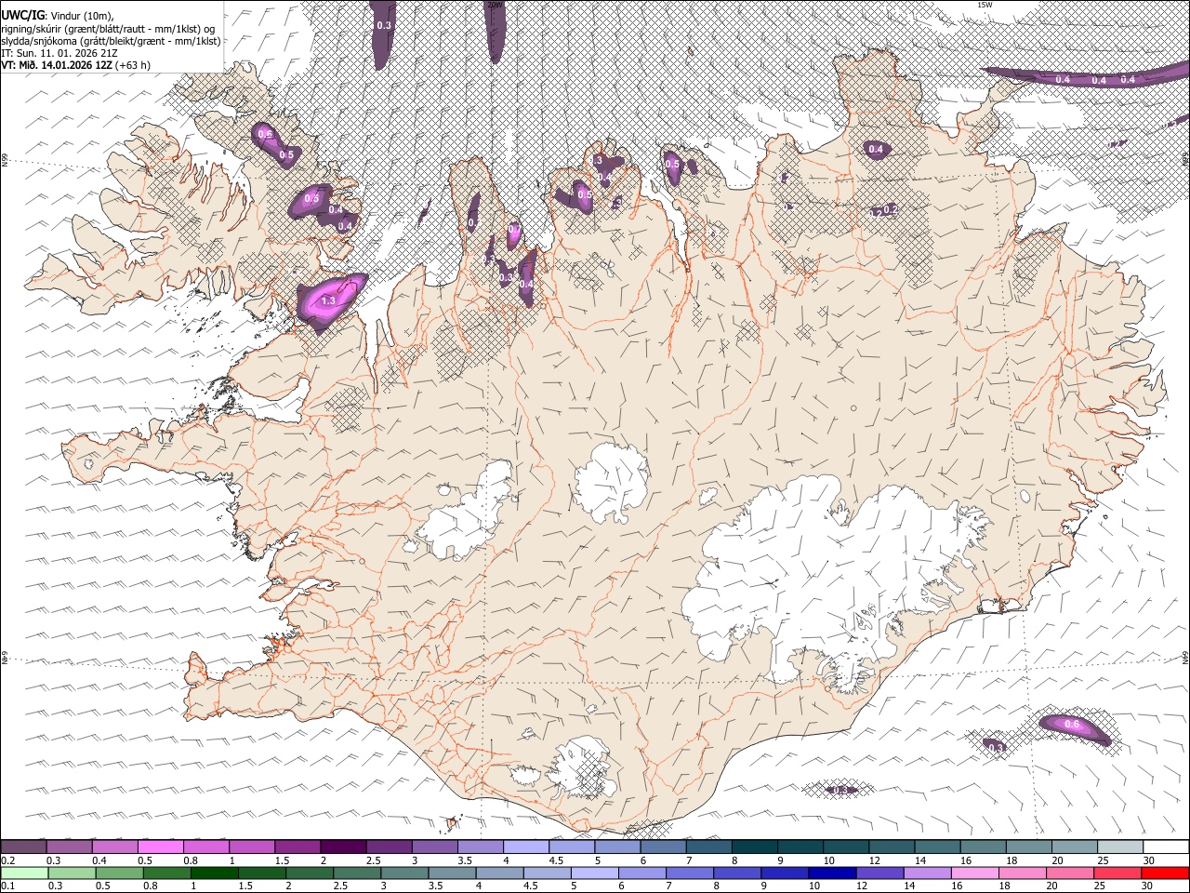Click the '20W' longitude label
The height and width of the screenshot is (893, 1190).
pyautogui.click(x=495, y=5)
